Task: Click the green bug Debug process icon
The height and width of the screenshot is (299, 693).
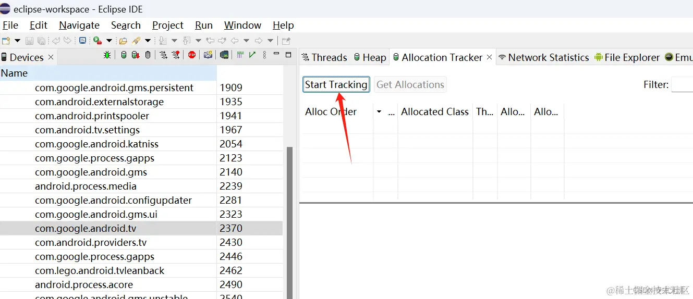Action: pyautogui.click(x=107, y=55)
